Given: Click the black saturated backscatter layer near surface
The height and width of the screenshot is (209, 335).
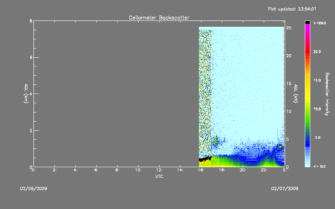Looking at the screenshot, I should click(205, 159).
